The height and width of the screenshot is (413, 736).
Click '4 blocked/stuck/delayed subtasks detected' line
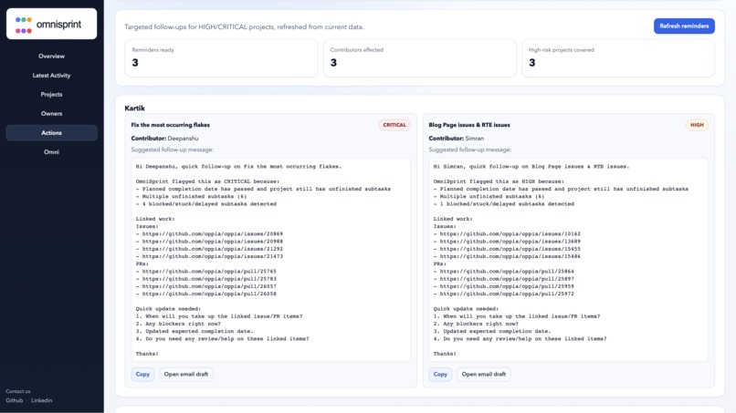tap(206, 204)
